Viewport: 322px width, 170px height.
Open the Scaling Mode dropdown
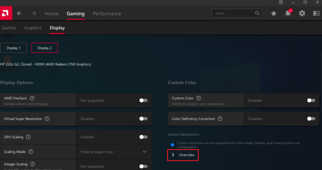113,152
